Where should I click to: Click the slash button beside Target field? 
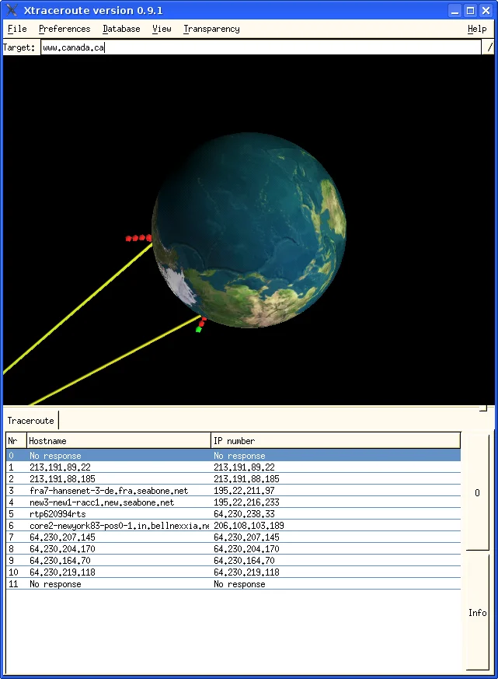coord(489,47)
